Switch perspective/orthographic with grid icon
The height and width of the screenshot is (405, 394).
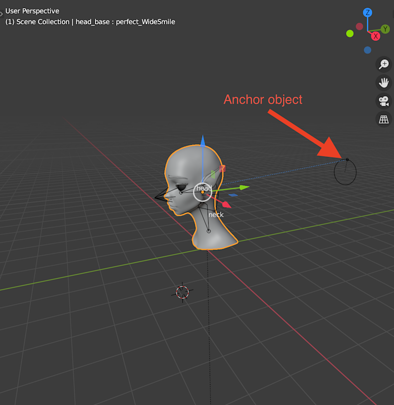point(384,119)
